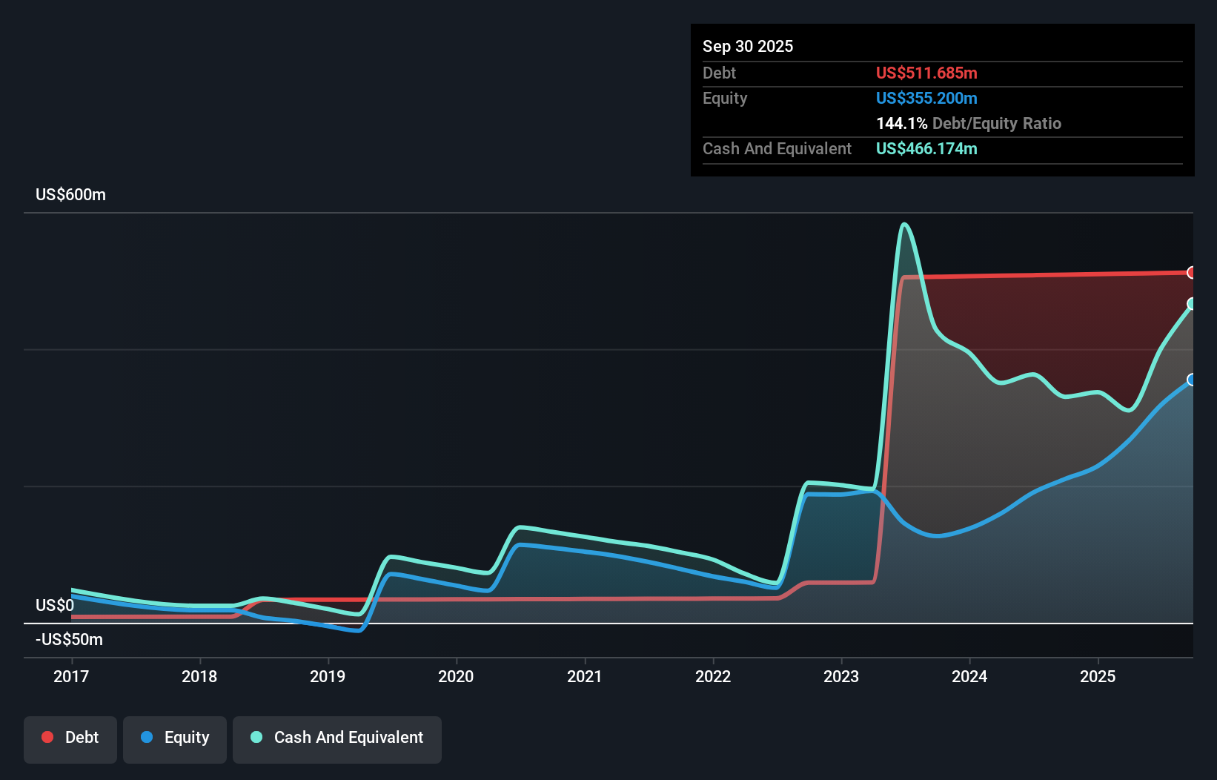Image resolution: width=1217 pixels, height=780 pixels.
Task: Expand the Cash And Equivalent tooltip row
Action: pyautogui.click(x=777, y=148)
